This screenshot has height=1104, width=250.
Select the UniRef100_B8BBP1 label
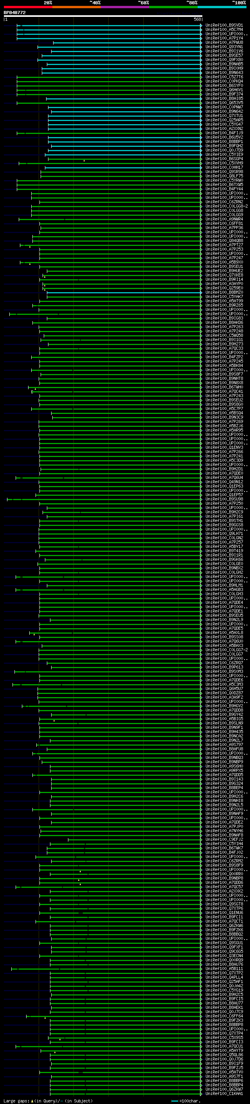[x=224, y=141]
